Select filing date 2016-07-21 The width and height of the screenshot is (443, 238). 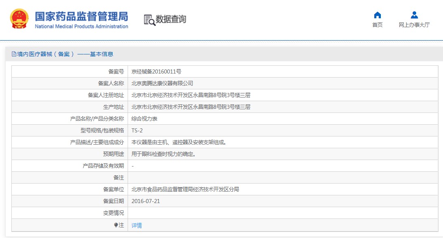coord(146,201)
